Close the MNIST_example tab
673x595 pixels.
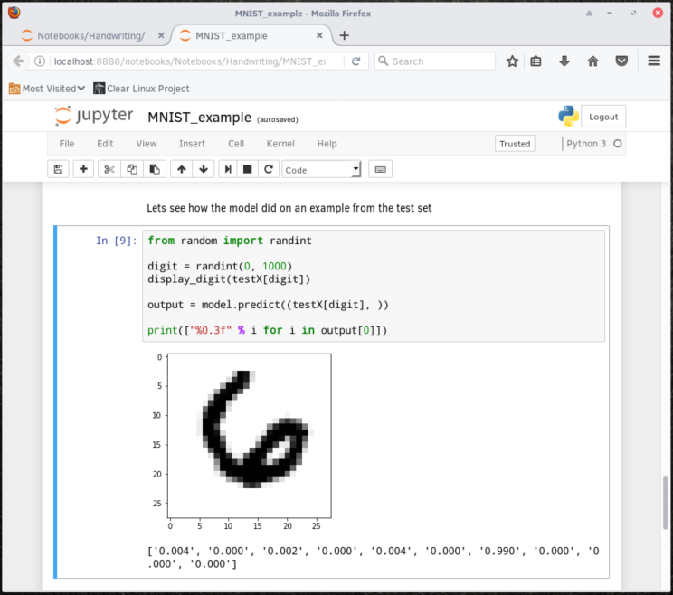coord(319,35)
